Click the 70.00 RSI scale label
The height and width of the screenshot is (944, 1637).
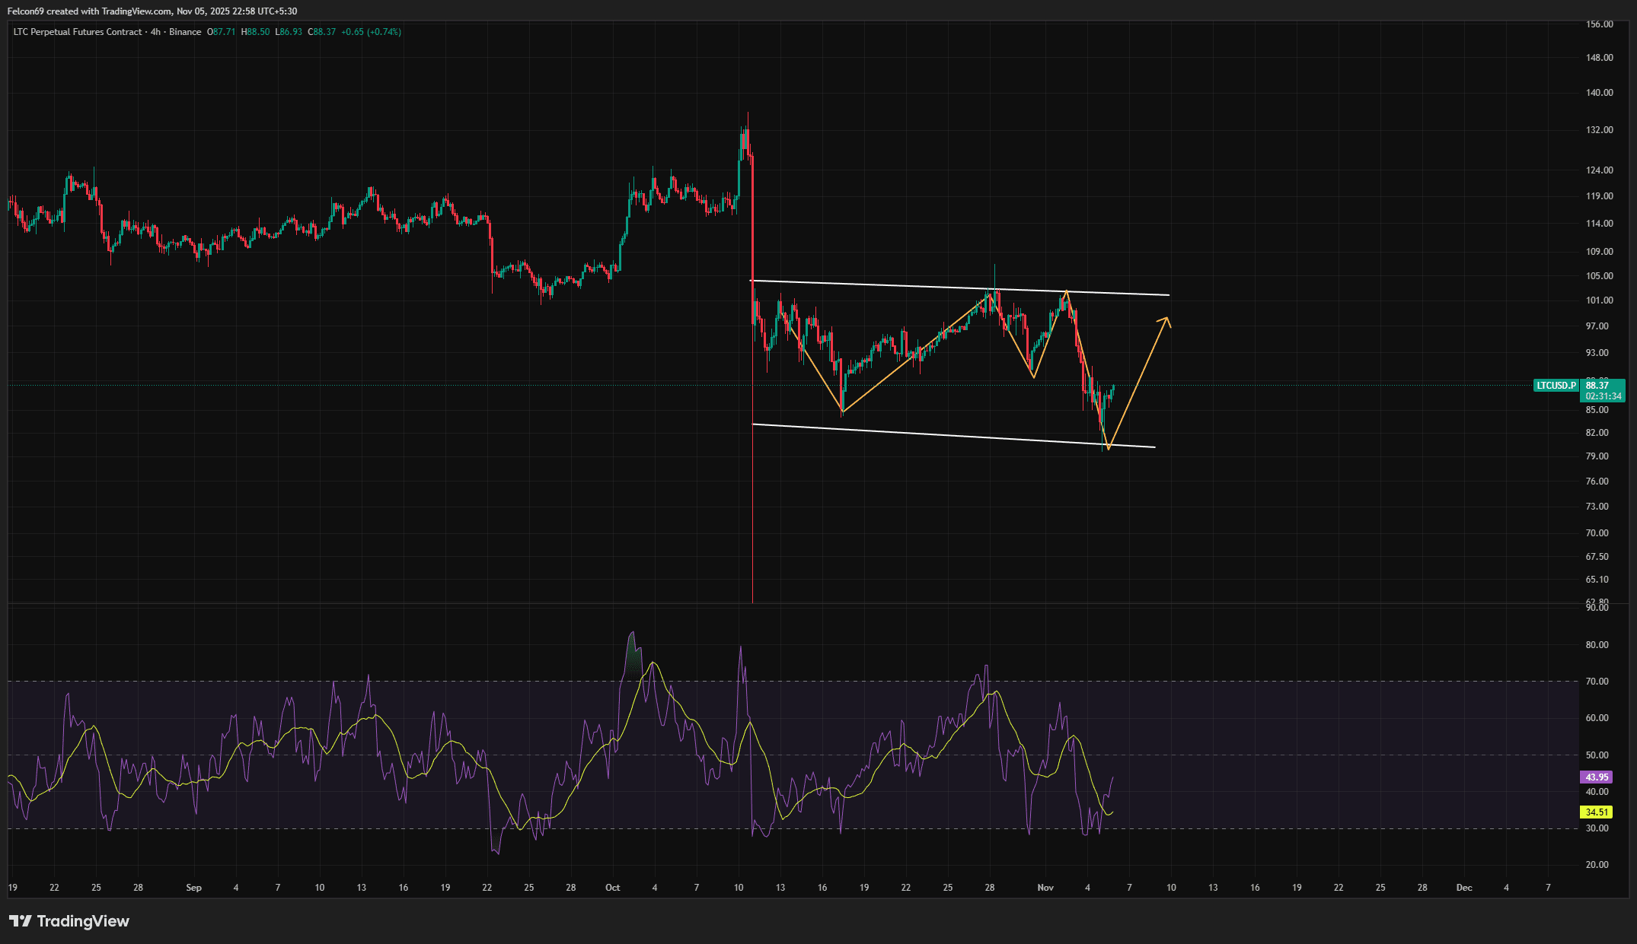pyautogui.click(x=1597, y=682)
